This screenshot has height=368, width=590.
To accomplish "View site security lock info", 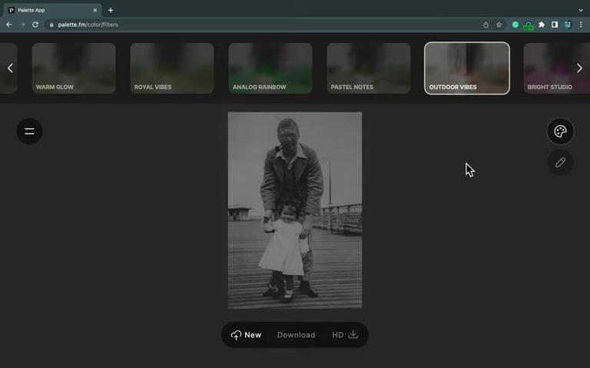I will click(51, 25).
